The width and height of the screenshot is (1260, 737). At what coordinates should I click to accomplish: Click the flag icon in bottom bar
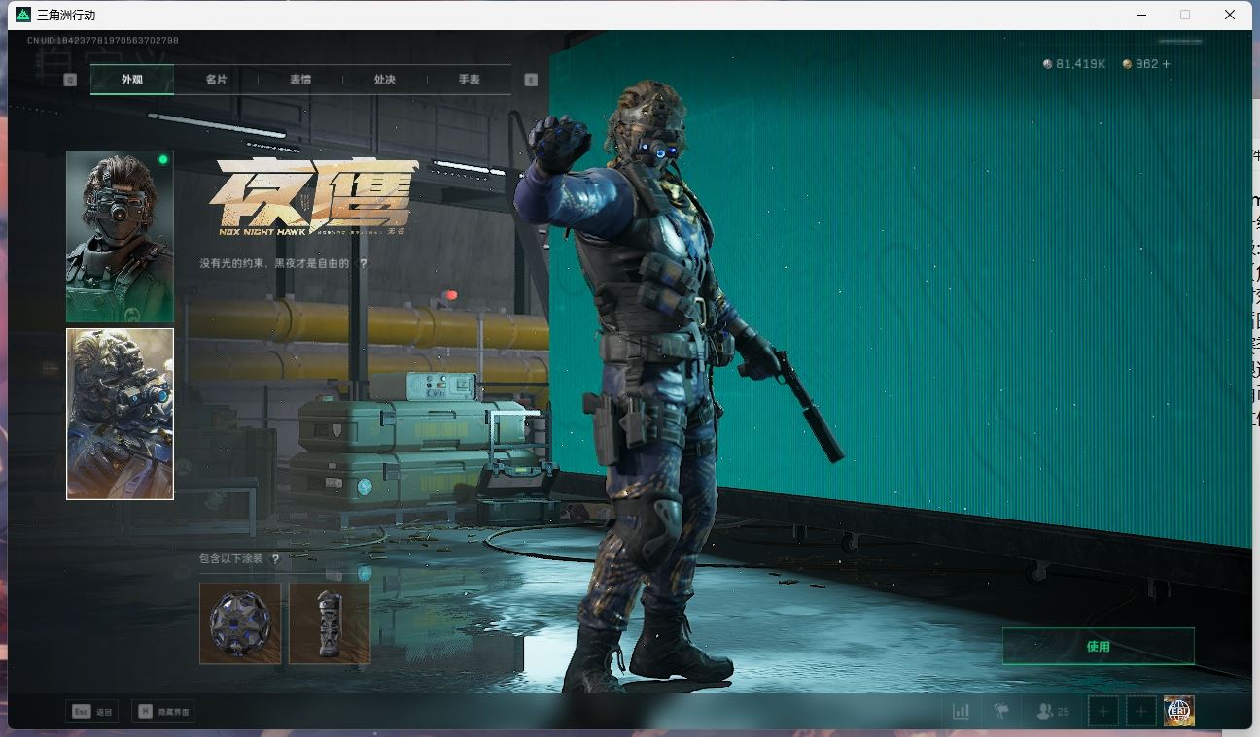click(x=1001, y=712)
